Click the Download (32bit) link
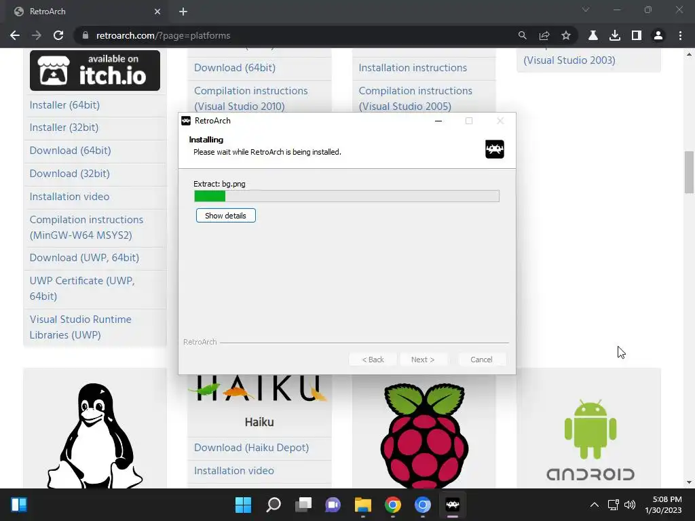The image size is (695, 521). click(x=70, y=174)
